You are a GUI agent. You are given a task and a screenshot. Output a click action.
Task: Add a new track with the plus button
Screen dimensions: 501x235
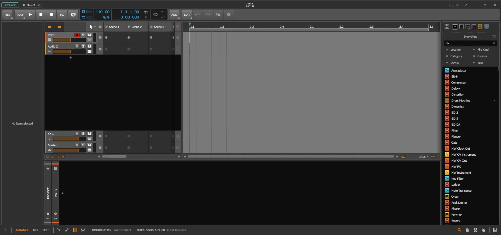(x=71, y=57)
